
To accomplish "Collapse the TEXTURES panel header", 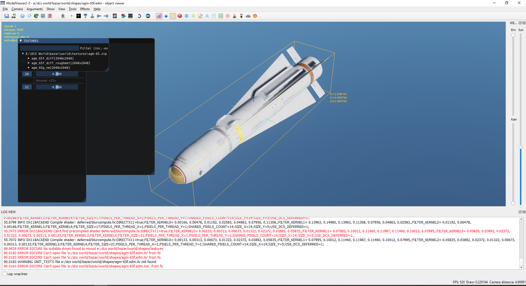I will click(21, 41).
